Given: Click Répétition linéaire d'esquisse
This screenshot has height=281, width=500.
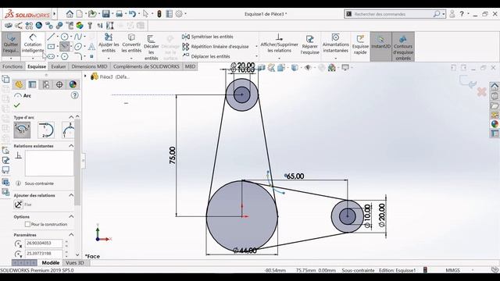Looking at the screenshot, I should pos(216,47).
